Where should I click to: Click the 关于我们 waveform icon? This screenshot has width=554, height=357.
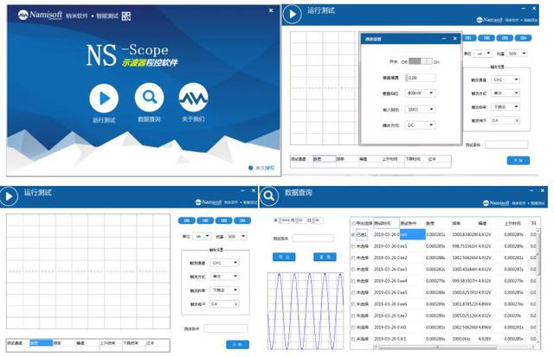(193, 98)
